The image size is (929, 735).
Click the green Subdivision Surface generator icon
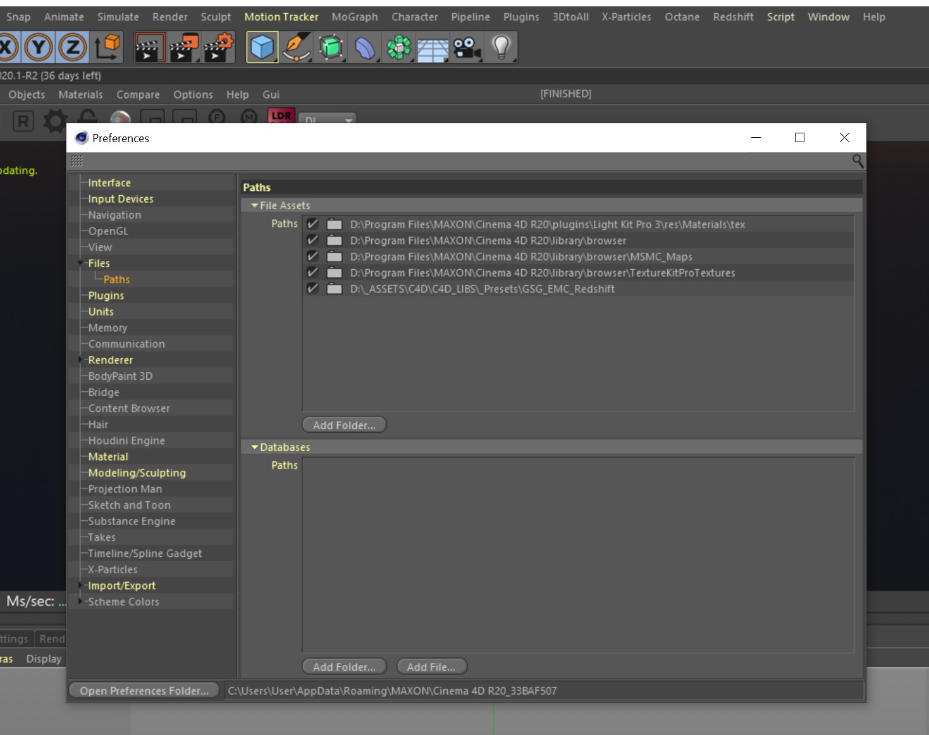[x=331, y=47]
